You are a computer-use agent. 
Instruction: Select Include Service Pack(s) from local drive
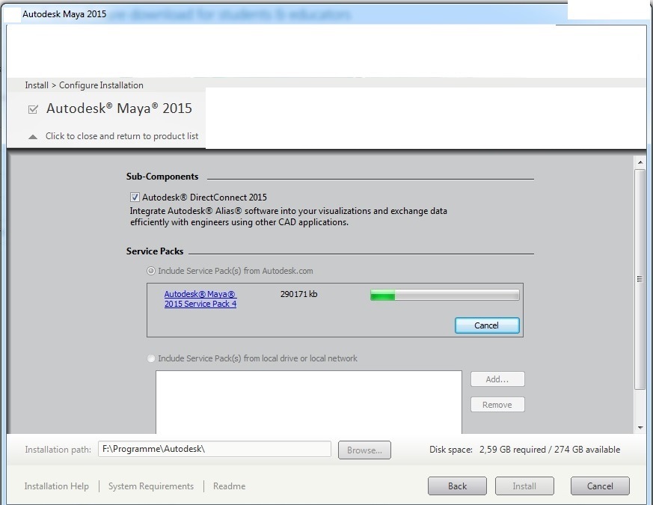151,358
